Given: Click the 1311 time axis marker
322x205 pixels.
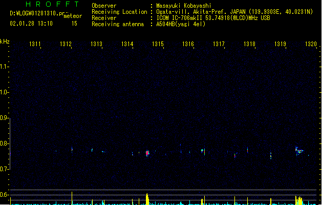Looking at the screenshot, I should tap(35, 44).
